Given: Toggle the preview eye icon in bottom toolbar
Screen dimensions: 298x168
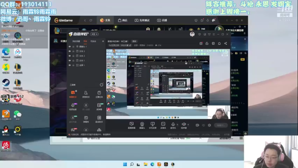Looking at the screenshot, I should click(x=203, y=125).
